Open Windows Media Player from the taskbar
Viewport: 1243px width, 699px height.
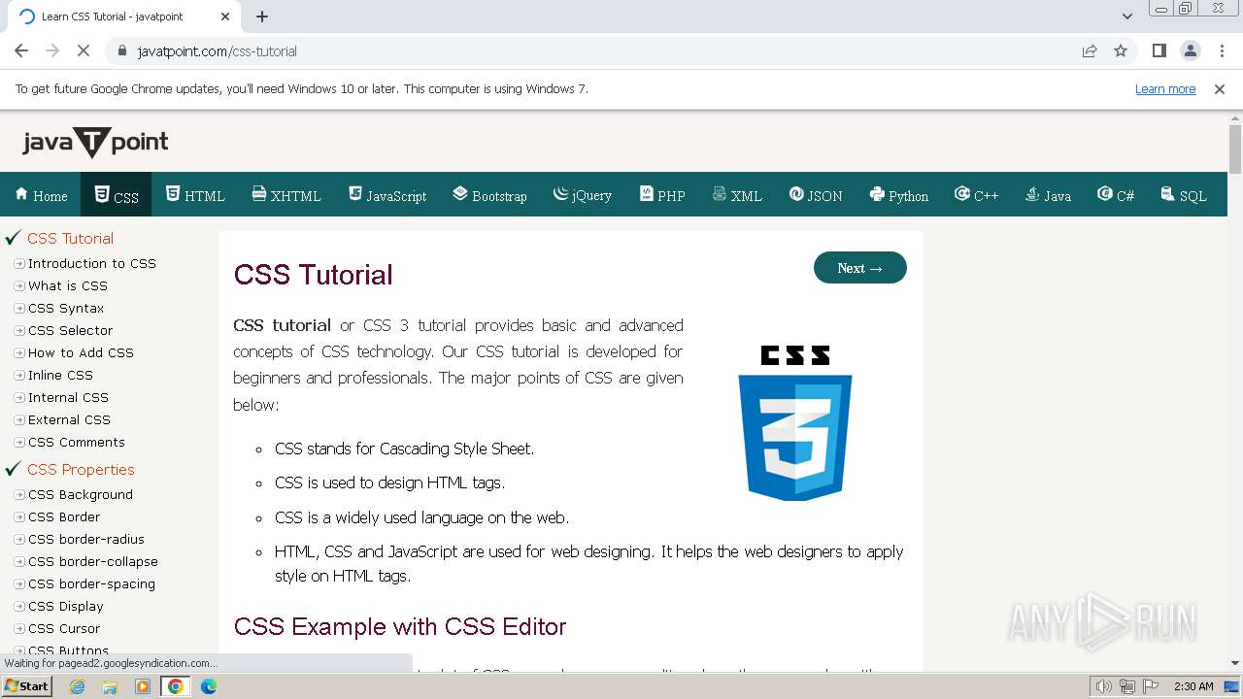tap(143, 686)
